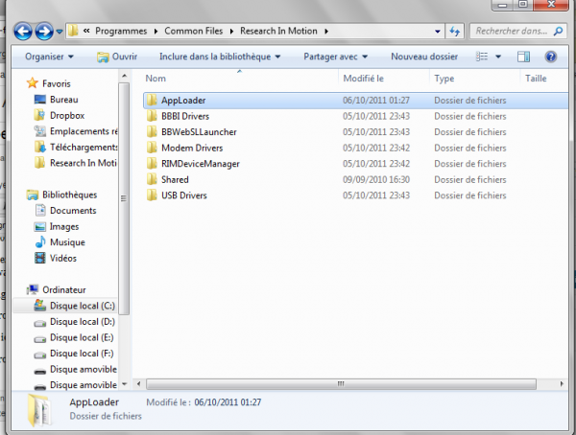Open address bar history dropdown

437,32
